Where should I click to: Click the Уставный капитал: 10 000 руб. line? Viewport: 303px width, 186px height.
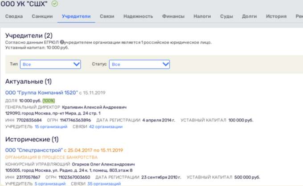click(37, 48)
